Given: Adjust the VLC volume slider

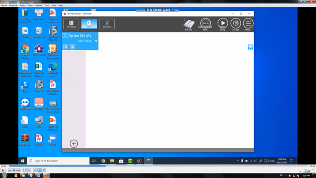Looking at the screenshot, I should [x=309, y=171].
